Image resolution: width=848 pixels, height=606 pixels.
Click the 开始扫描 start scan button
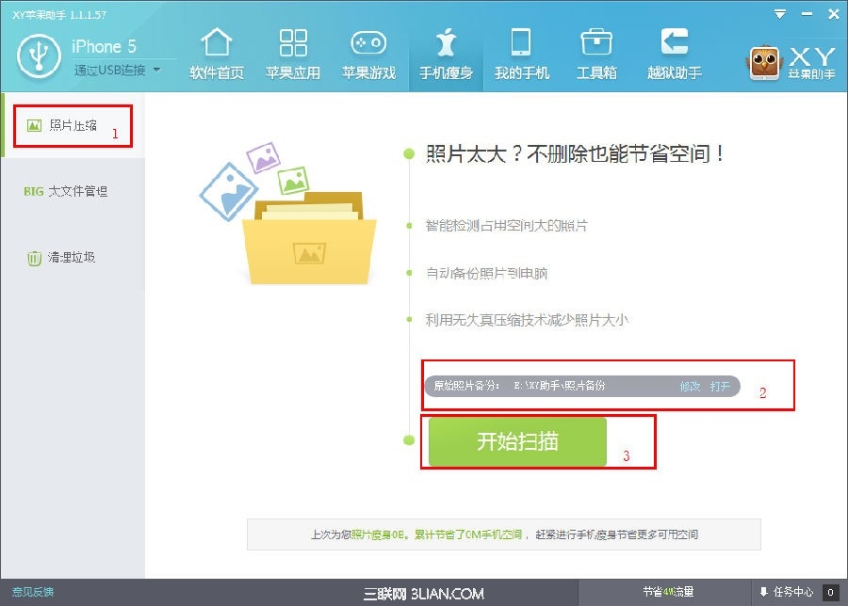517,441
